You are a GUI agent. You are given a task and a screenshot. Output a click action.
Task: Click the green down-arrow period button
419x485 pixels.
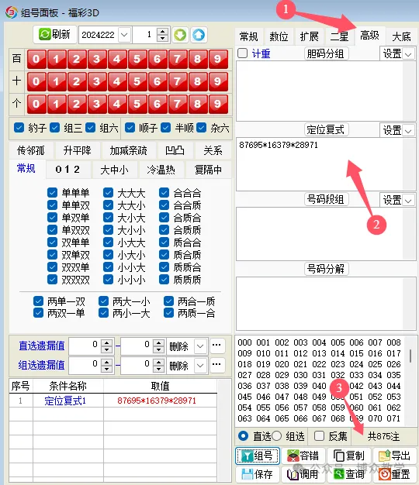[180, 35]
